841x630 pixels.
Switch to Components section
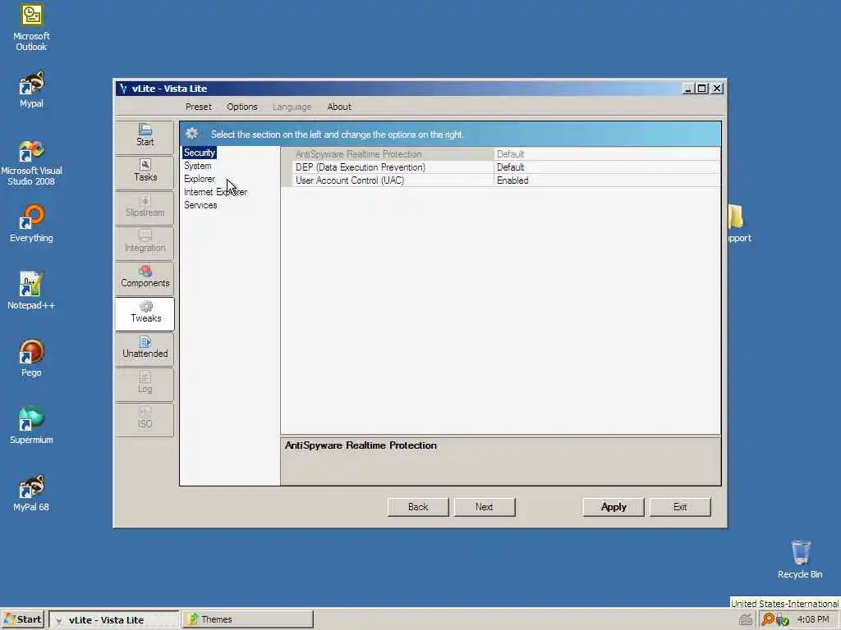(145, 277)
